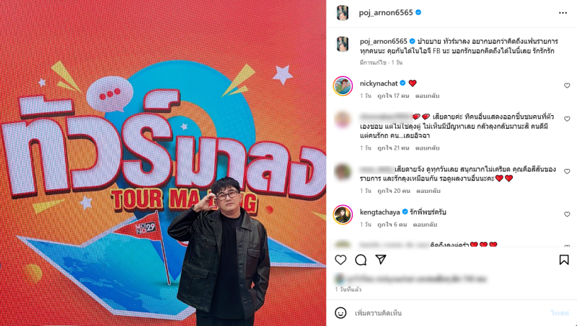Open the emoji picker smiley icon

coord(340,313)
